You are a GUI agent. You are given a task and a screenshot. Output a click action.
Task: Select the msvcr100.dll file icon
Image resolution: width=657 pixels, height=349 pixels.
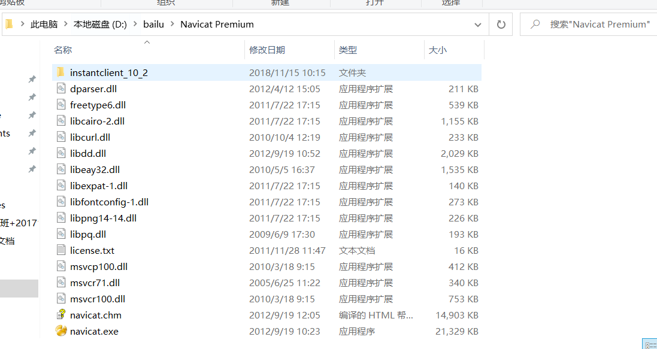point(61,299)
